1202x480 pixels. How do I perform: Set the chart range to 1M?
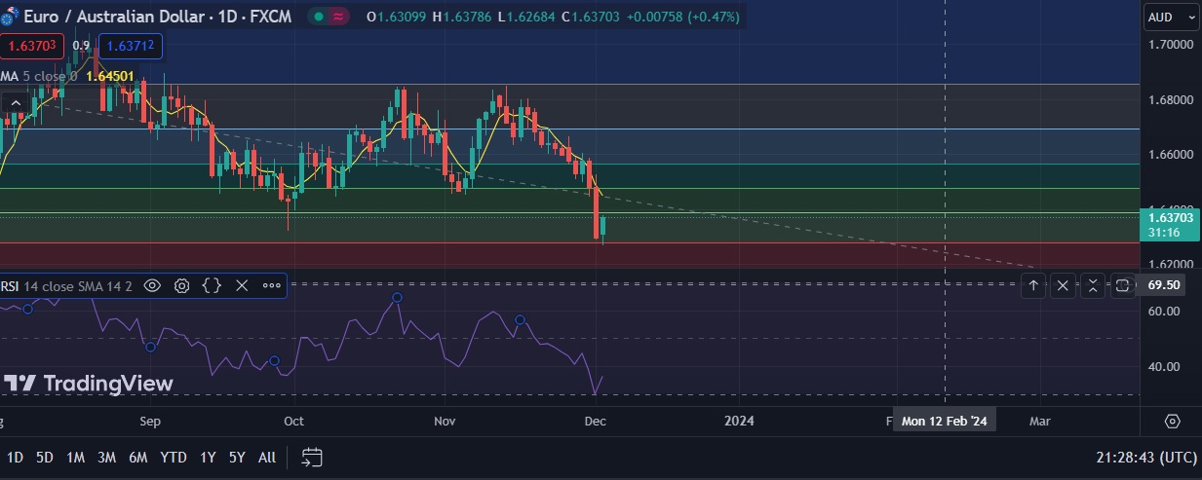click(76, 458)
